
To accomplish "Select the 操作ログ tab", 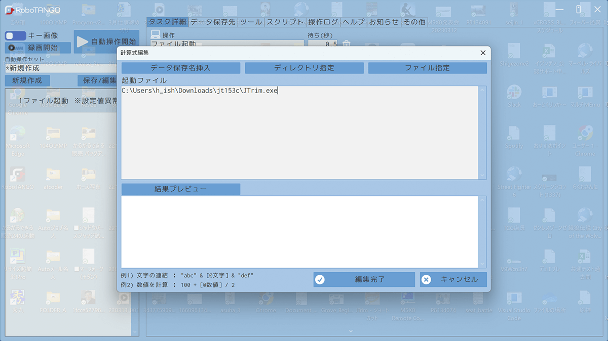I will pyautogui.click(x=323, y=22).
